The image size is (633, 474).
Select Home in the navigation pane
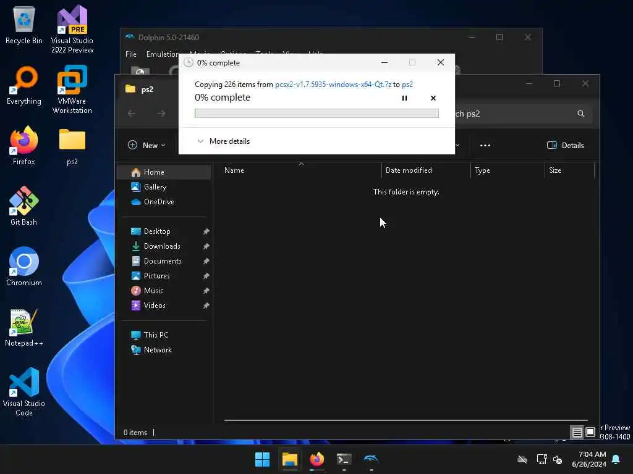(164, 172)
